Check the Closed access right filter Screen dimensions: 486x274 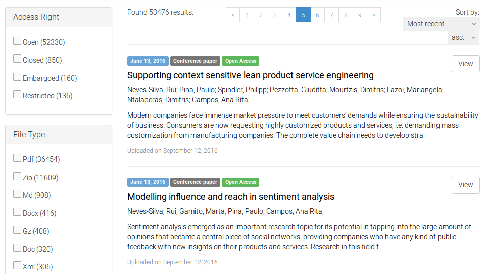17,59
